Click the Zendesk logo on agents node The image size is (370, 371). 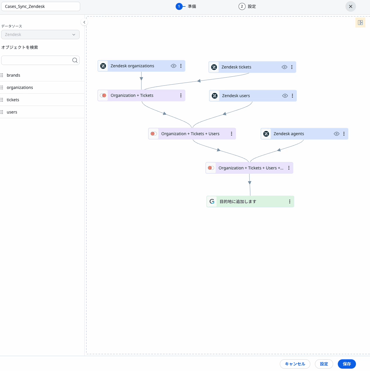[266, 134]
